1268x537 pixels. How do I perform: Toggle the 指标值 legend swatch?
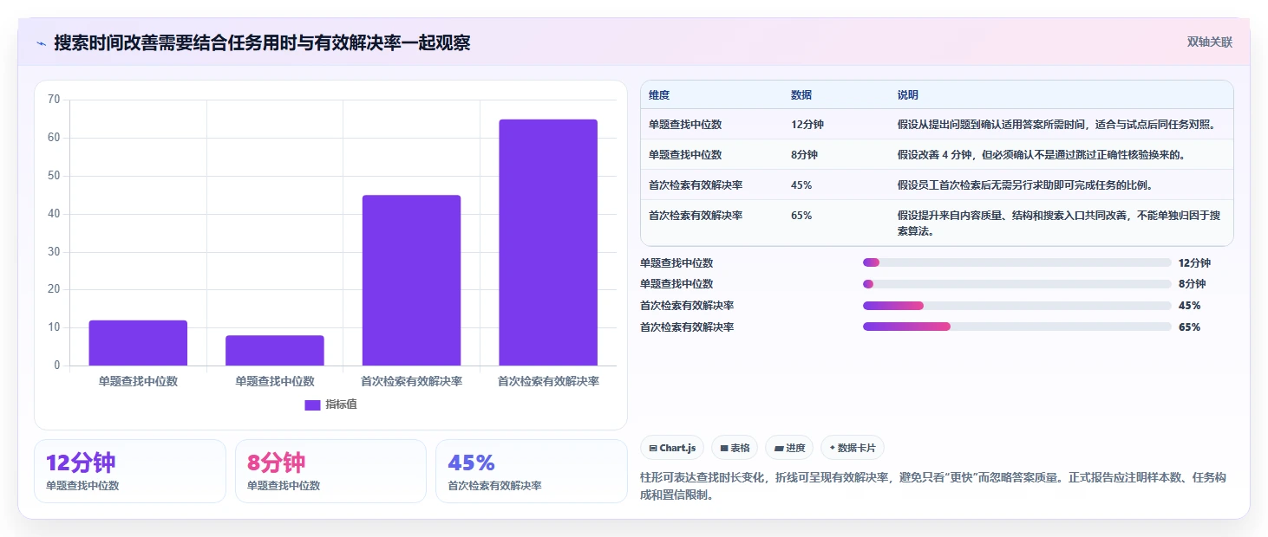pyautogui.click(x=313, y=404)
